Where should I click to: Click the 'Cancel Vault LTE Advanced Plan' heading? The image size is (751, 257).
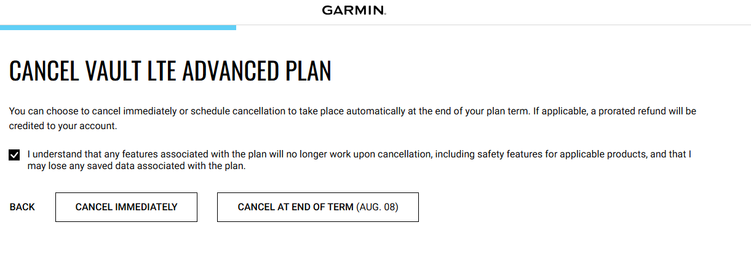click(170, 71)
